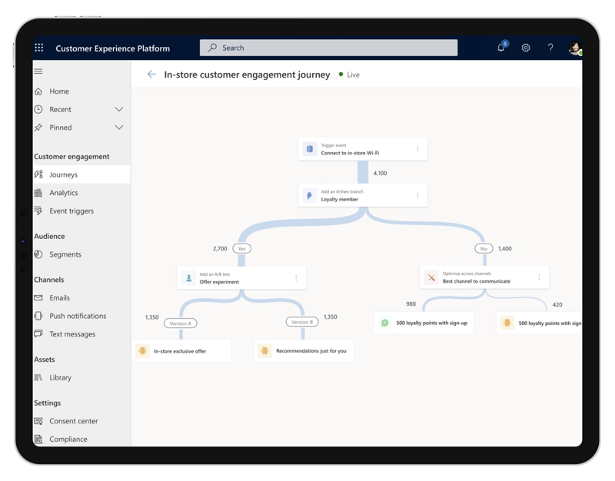
Task: Select the Loyalty member branch tile
Action: click(363, 195)
